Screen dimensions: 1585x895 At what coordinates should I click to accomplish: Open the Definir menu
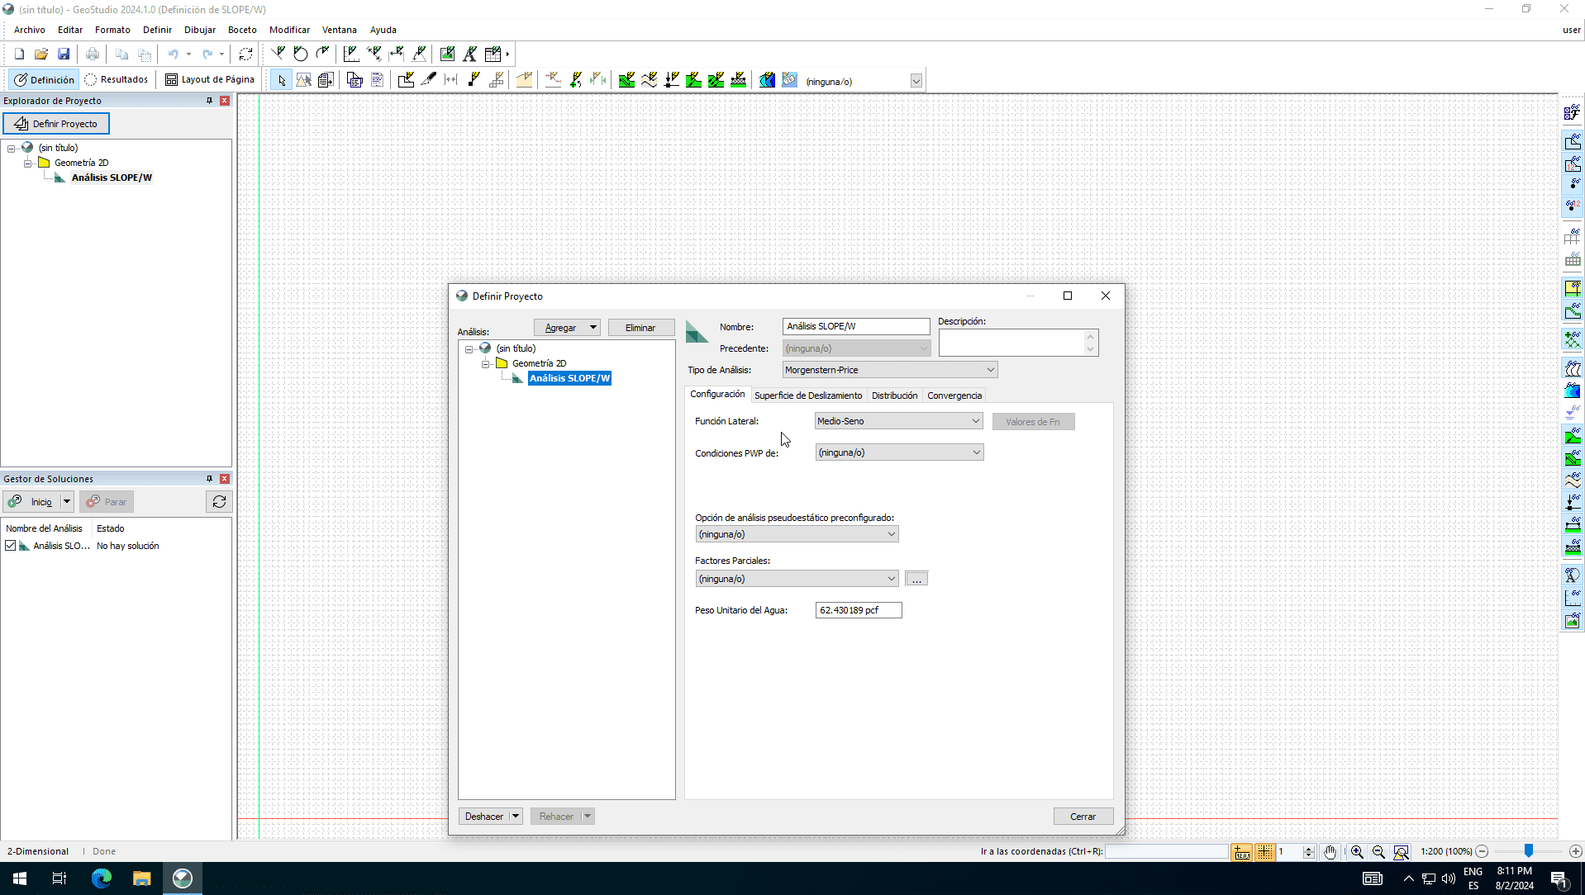(x=157, y=30)
